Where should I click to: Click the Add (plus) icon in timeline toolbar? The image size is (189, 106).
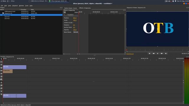click(x=1, y=94)
